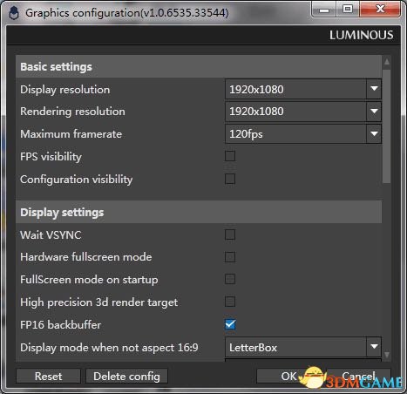This screenshot has height=394, width=407.
Task: Minimize the Graphics configuration window
Action: click(x=324, y=10)
